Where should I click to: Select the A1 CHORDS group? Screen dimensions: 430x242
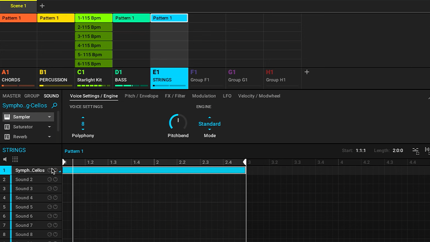tap(18, 78)
